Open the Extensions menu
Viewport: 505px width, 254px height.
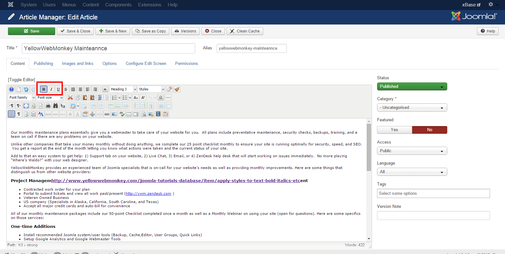click(149, 5)
